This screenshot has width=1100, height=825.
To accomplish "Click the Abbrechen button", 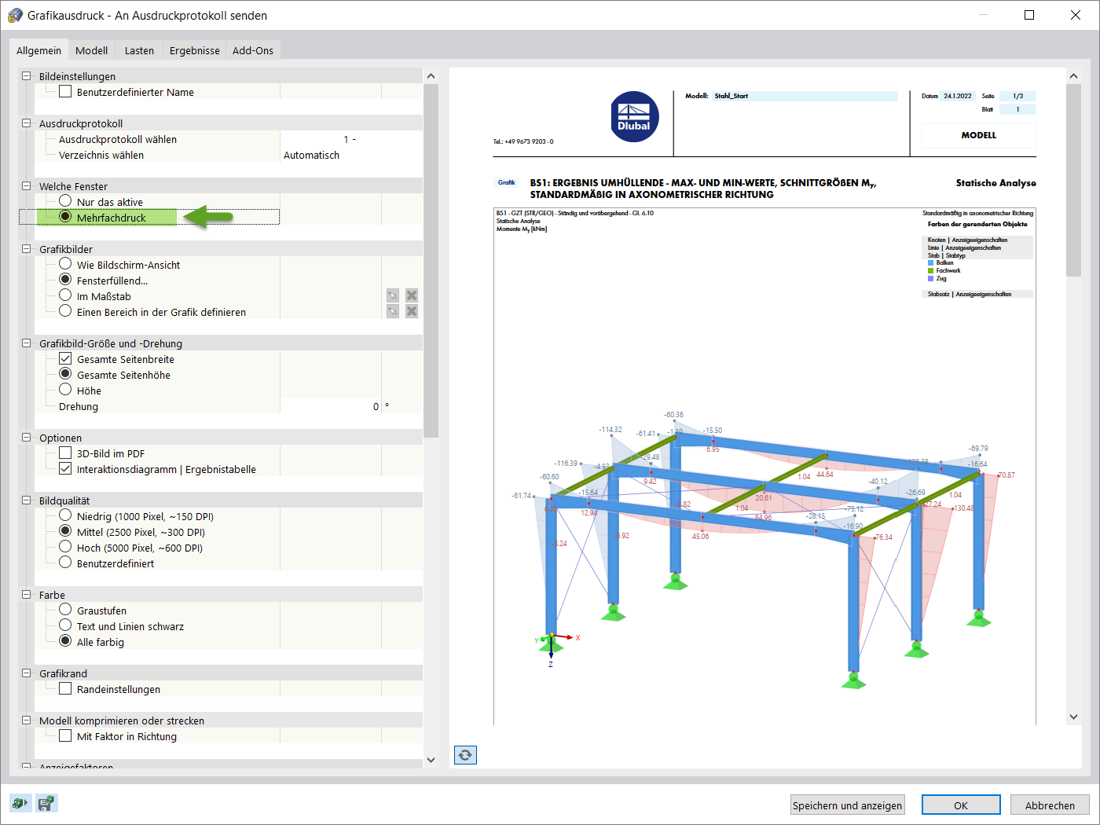I will pyautogui.click(x=1050, y=805).
